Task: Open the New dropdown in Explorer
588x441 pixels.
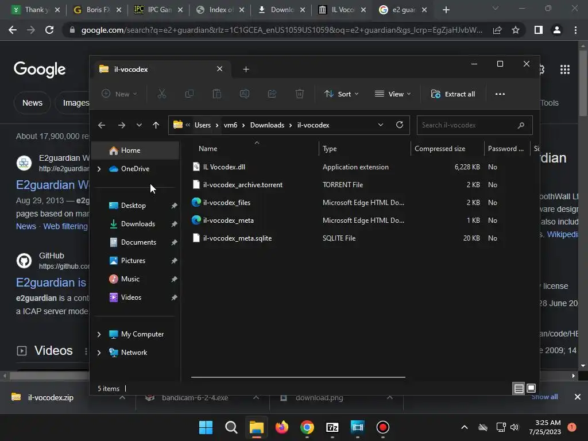Action: pos(119,94)
